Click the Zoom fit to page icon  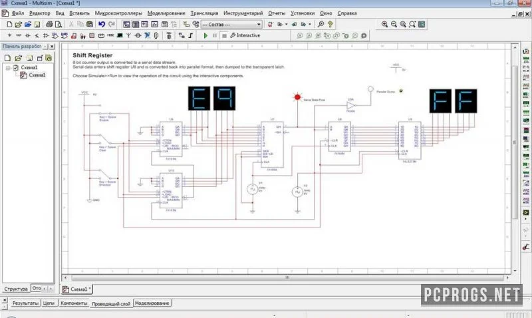(412, 25)
